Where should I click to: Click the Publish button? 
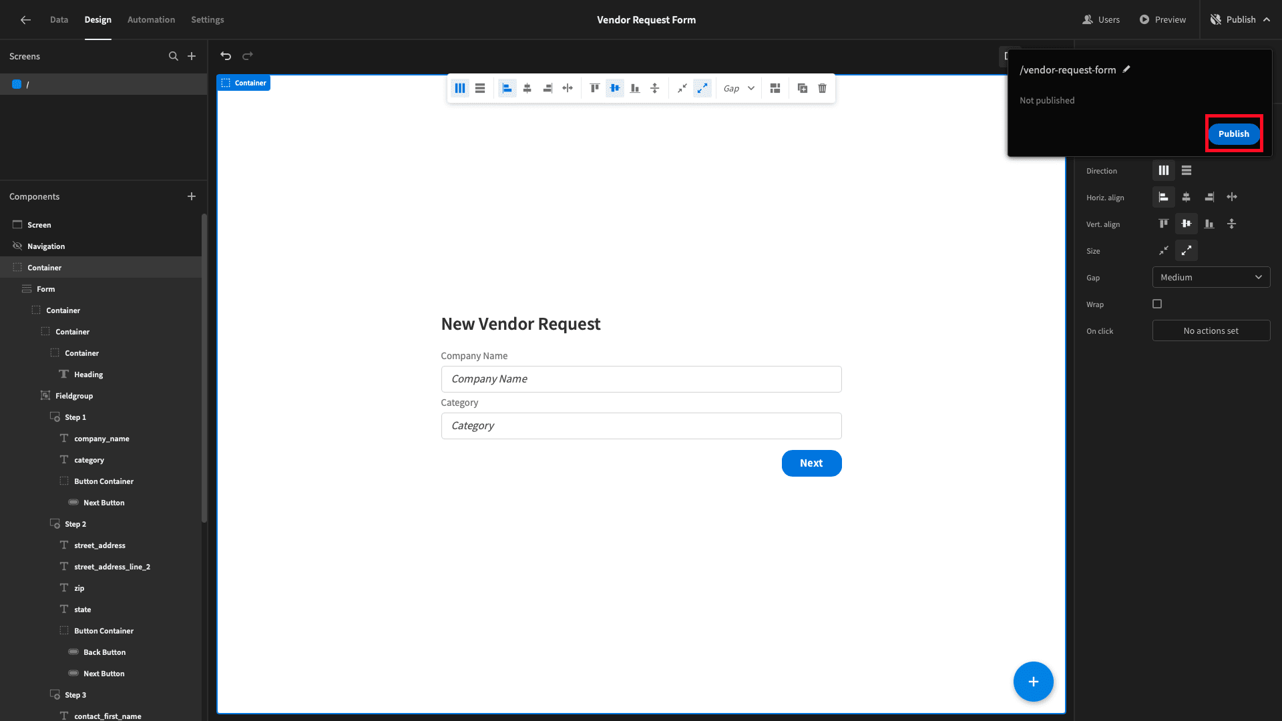[x=1233, y=133]
